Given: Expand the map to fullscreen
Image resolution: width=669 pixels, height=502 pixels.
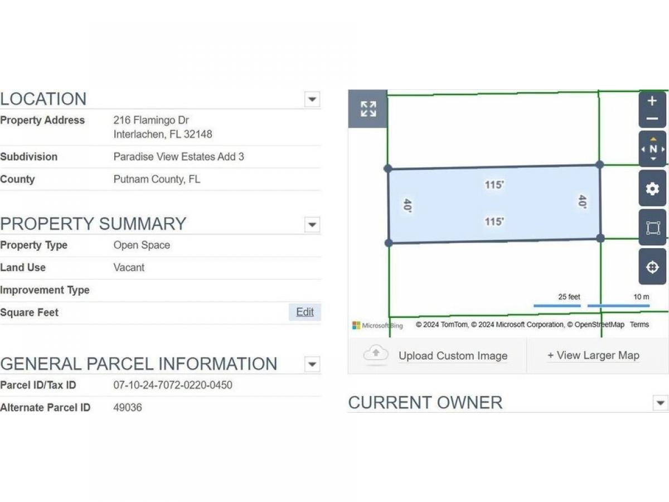Looking at the screenshot, I should click(x=368, y=109).
